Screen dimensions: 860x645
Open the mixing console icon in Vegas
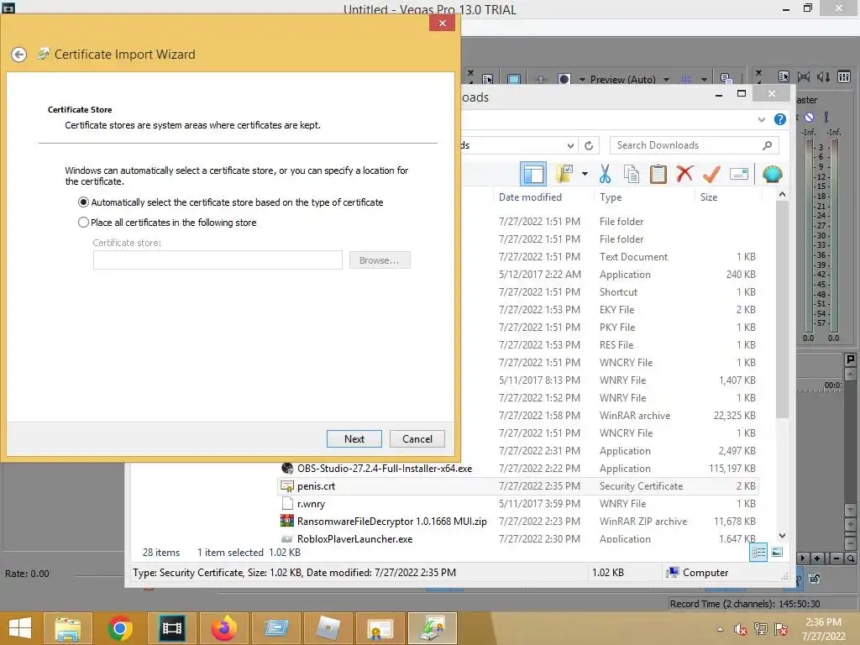(843, 76)
